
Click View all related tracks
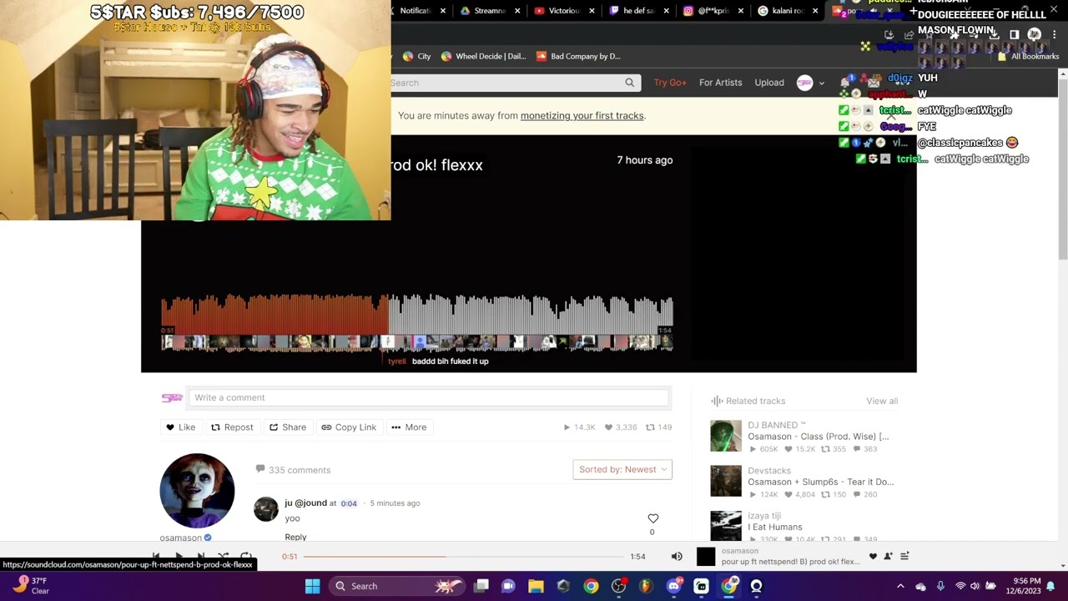[882, 402]
